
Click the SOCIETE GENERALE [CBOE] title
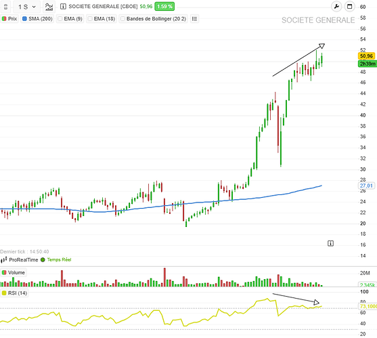click(103, 7)
